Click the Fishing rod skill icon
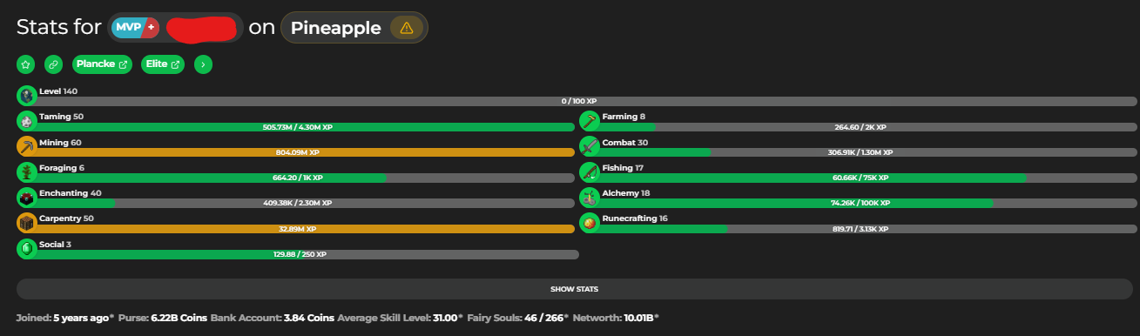 590,172
